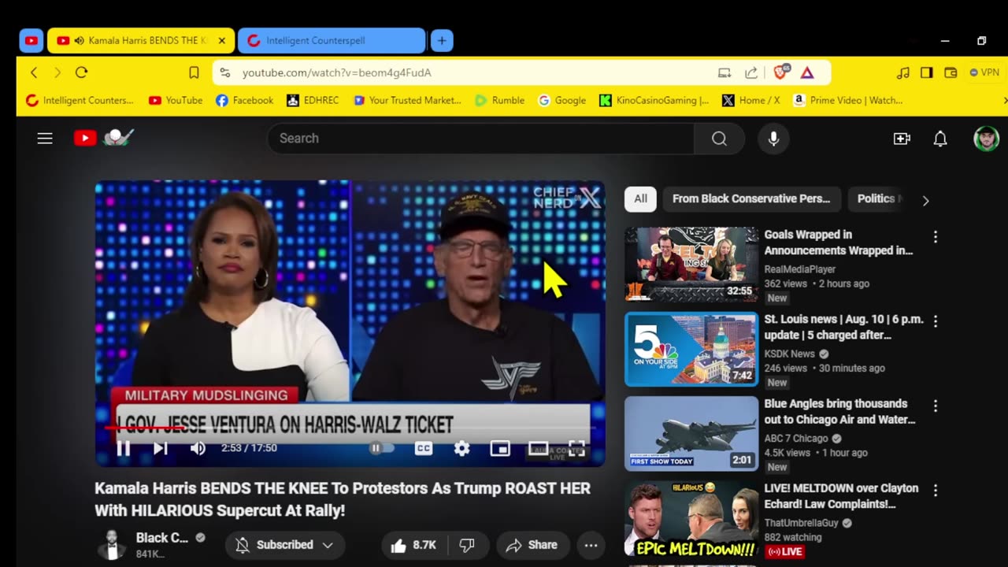The image size is (1008, 567).
Task: Open the RealMediaPlayer channel name
Action: point(799,269)
